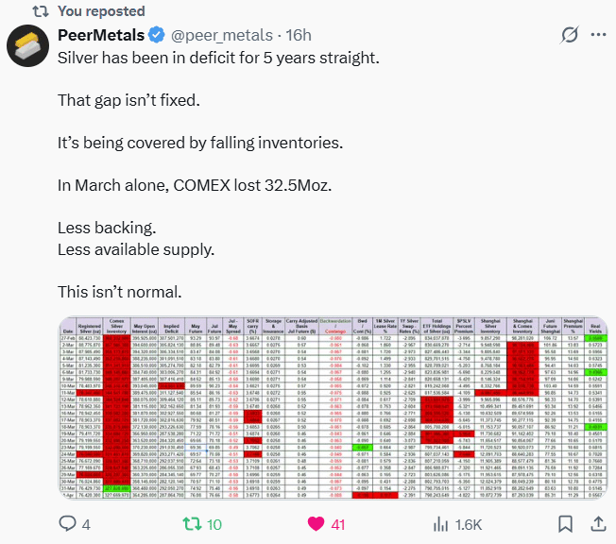Viewport: 616px width, 544px height.
Task: Open the three-dot More options menu
Action: tap(597, 35)
